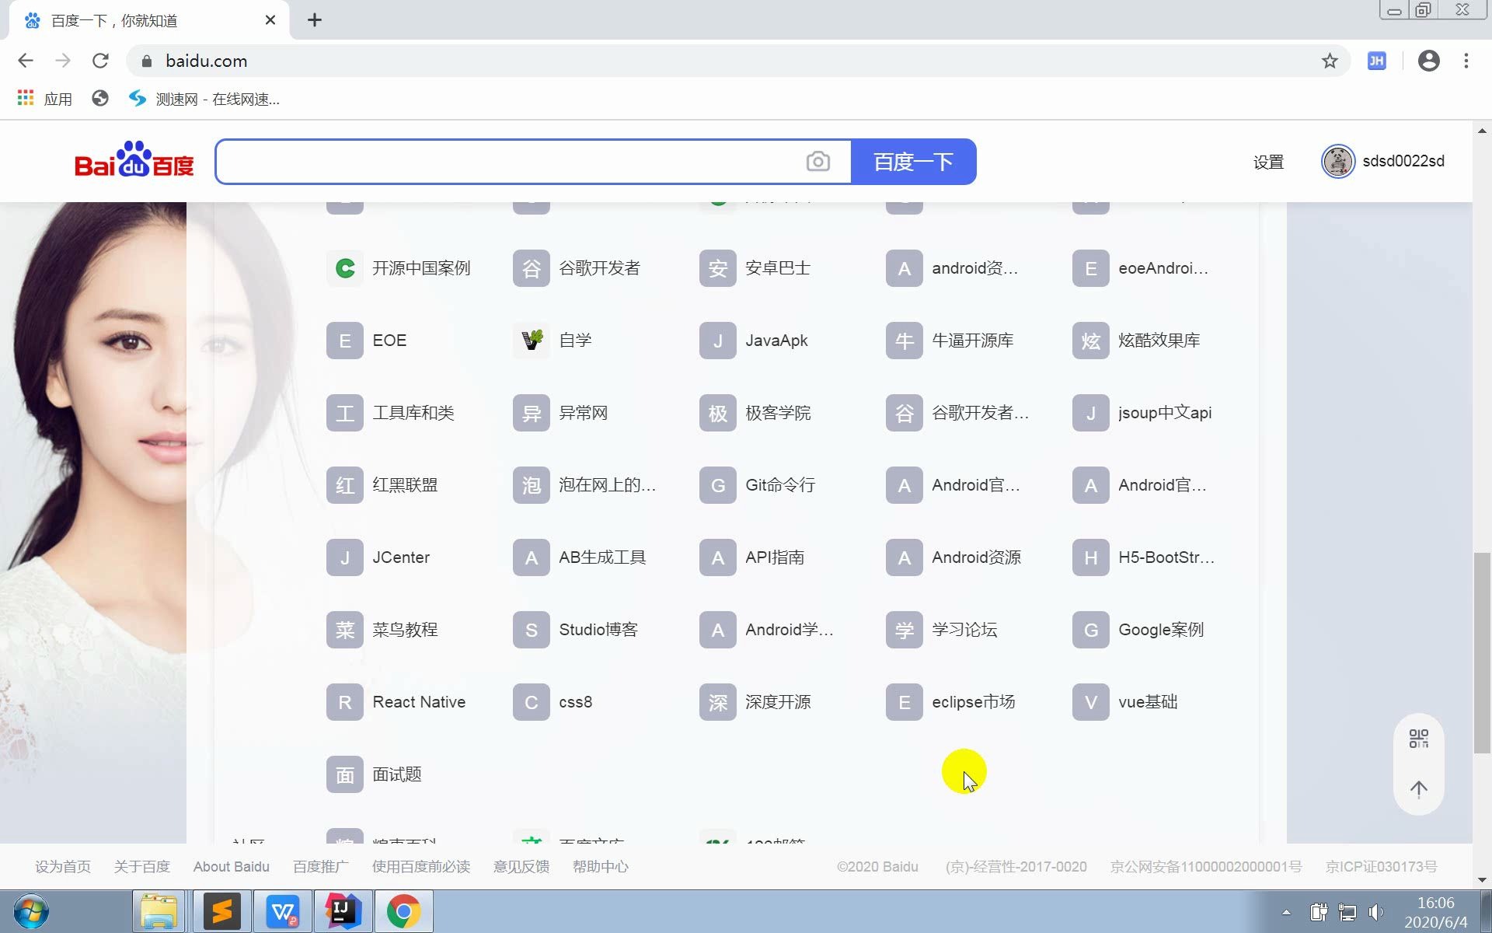1492x933 pixels.
Task: Bookmark this page with the star icon
Action: pyautogui.click(x=1330, y=61)
